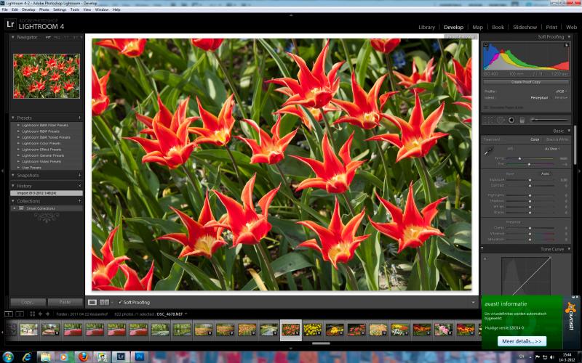
Task: Add a new collection with plus icon
Action: click(79, 201)
